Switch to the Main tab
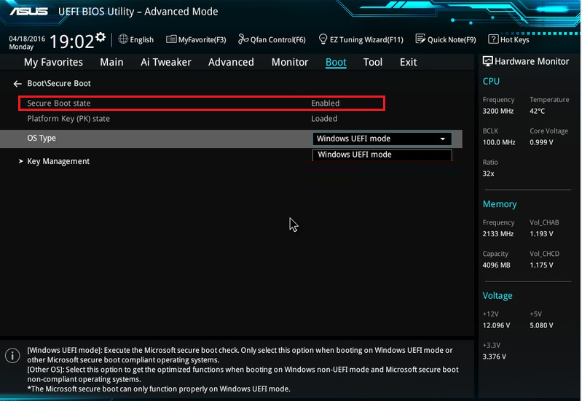582x401 pixels. 111,62
